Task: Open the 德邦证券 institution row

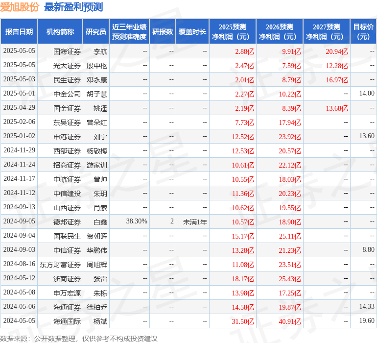Action: 67,222
